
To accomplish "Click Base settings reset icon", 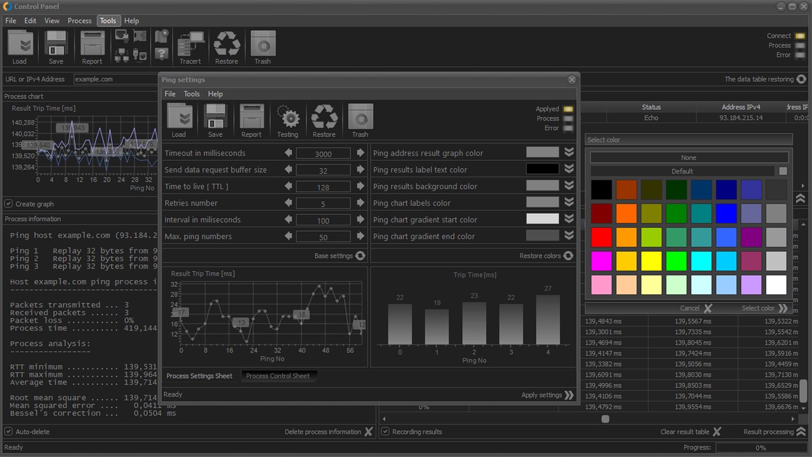I will (x=360, y=256).
